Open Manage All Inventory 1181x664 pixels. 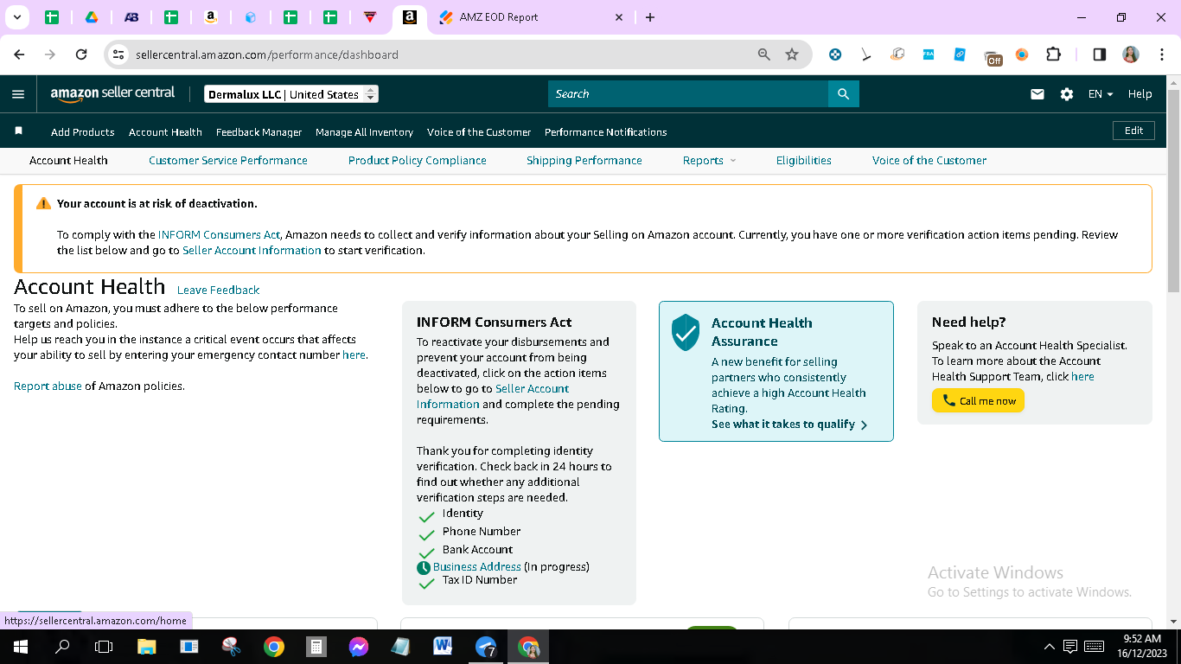(x=365, y=131)
